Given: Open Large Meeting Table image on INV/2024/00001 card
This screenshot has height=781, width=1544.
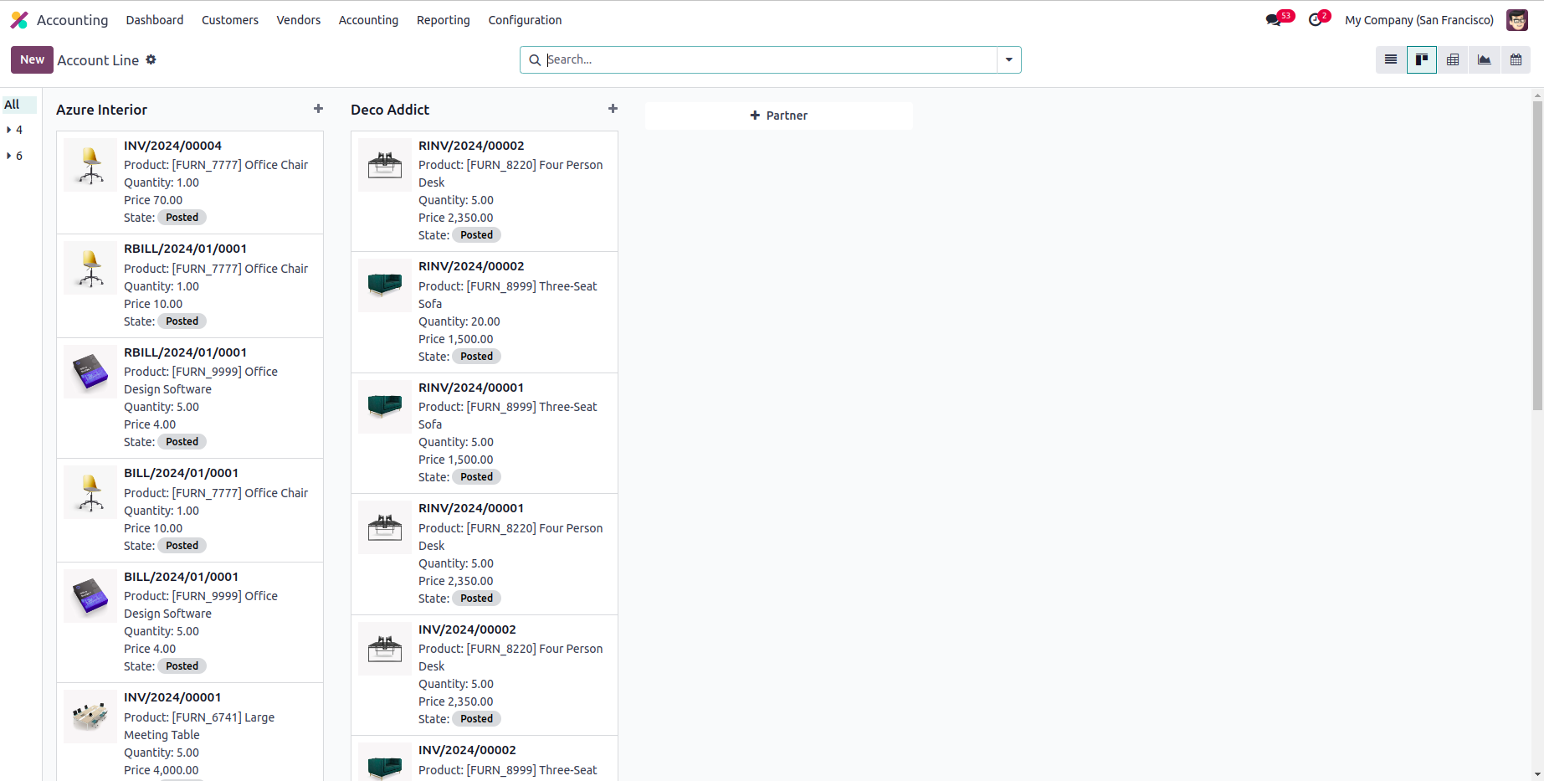Looking at the screenshot, I should [x=90, y=717].
